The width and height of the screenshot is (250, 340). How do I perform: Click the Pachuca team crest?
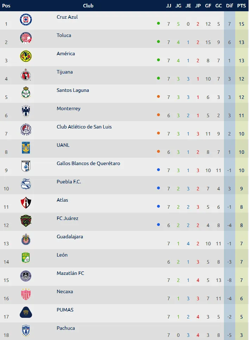[x=26, y=331]
